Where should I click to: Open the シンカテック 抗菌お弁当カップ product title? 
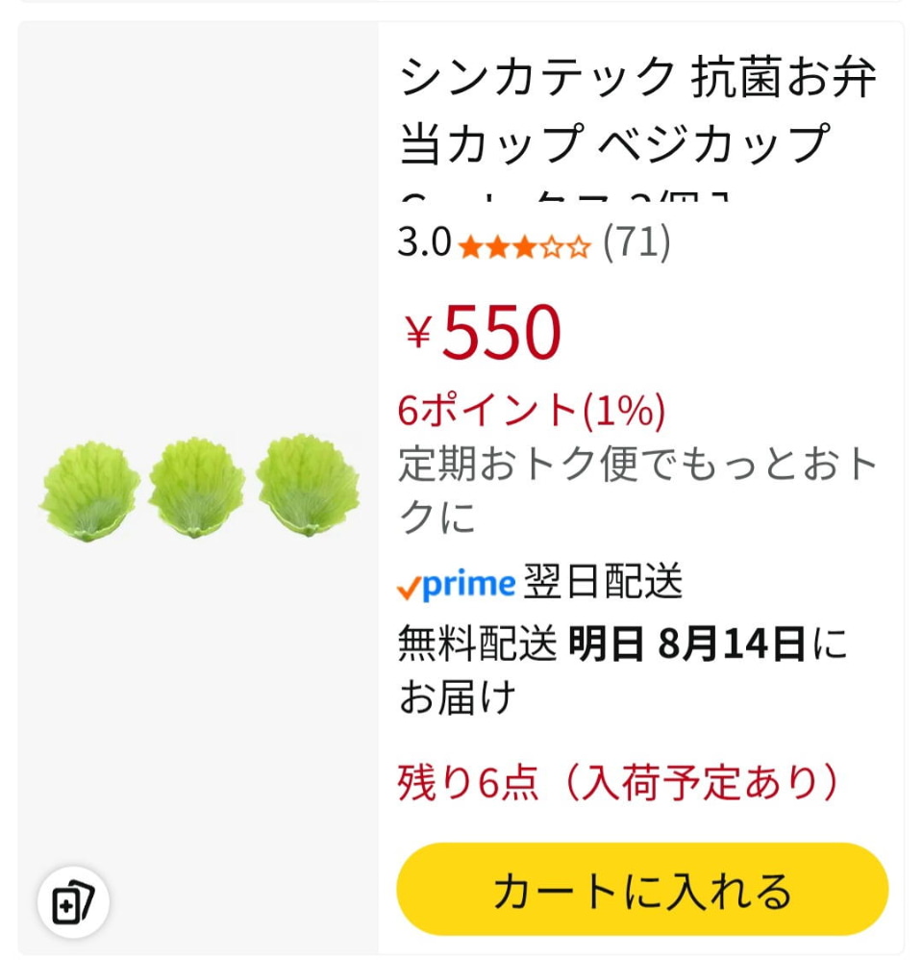point(637,79)
